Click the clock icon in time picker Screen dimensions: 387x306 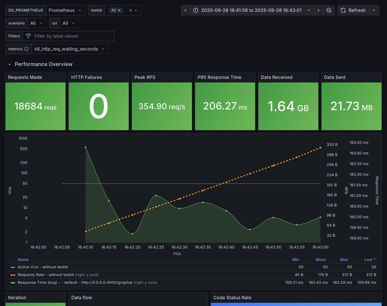[195, 10]
